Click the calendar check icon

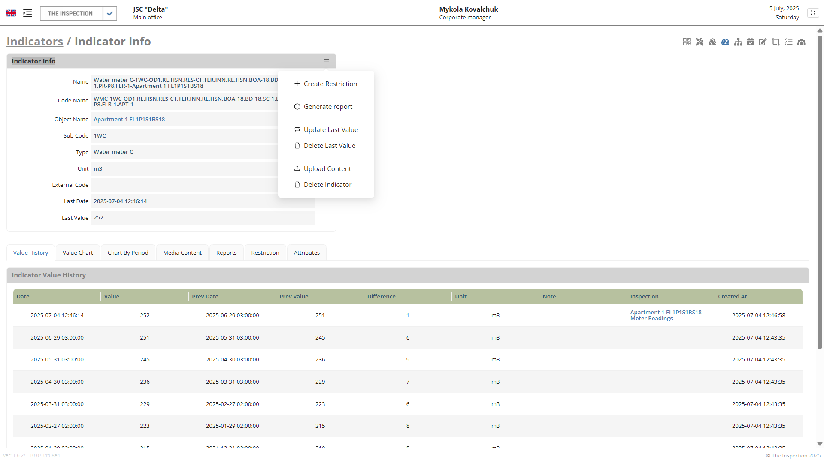[751, 42]
